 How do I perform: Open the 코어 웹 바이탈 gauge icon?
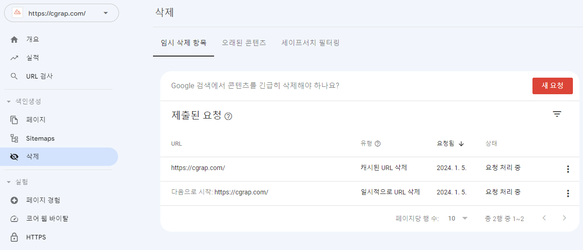coord(14,219)
